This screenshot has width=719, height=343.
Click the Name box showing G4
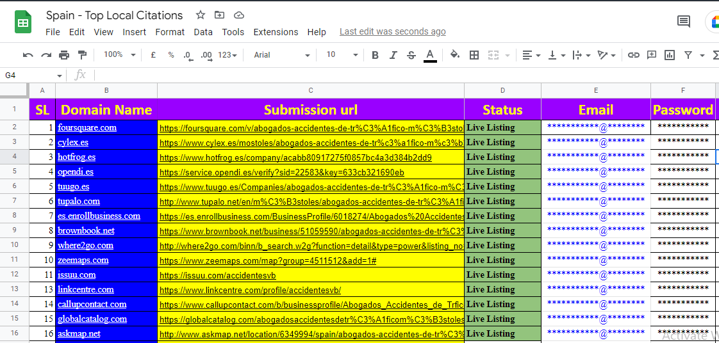point(32,76)
